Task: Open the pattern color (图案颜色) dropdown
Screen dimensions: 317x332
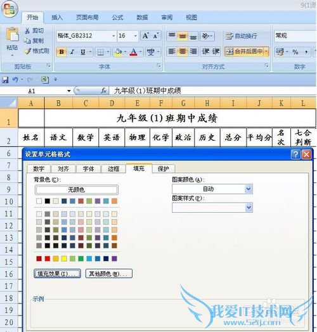Action: click(x=249, y=189)
